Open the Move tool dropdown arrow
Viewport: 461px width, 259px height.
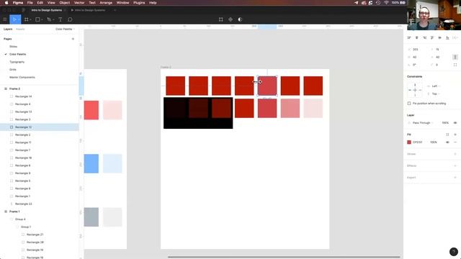coord(19,19)
